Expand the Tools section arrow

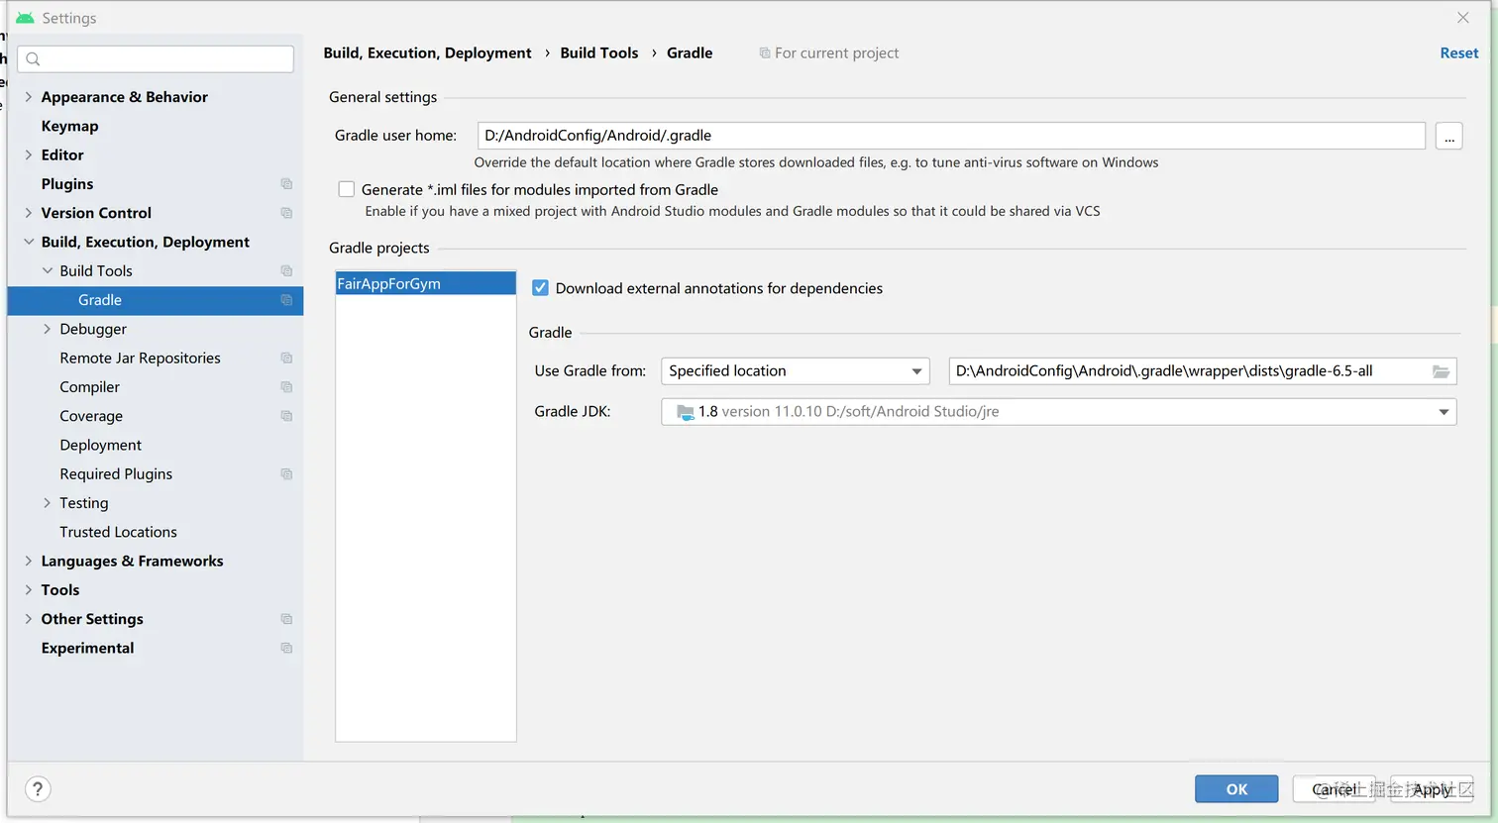coord(29,590)
